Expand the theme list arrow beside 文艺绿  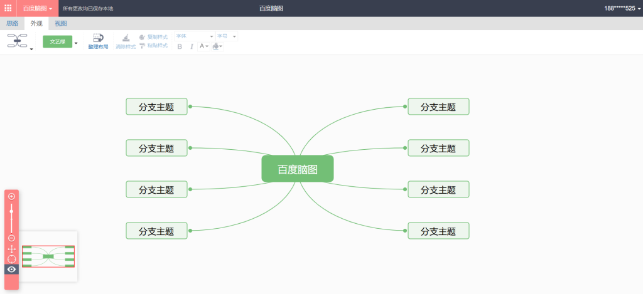click(76, 43)
